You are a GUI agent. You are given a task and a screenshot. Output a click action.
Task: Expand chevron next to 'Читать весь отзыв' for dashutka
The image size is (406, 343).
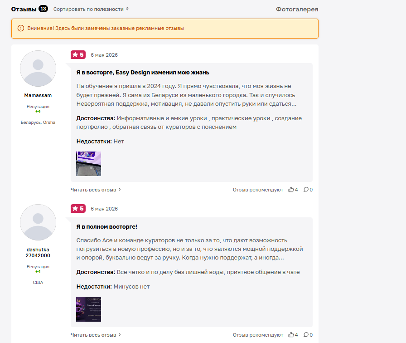click(x=120, y=335)
